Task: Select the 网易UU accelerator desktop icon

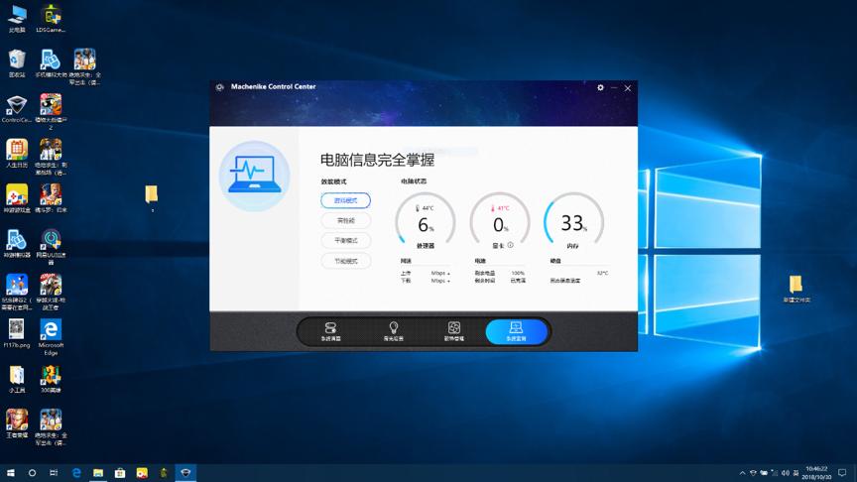Action: (x=51, y=247)
